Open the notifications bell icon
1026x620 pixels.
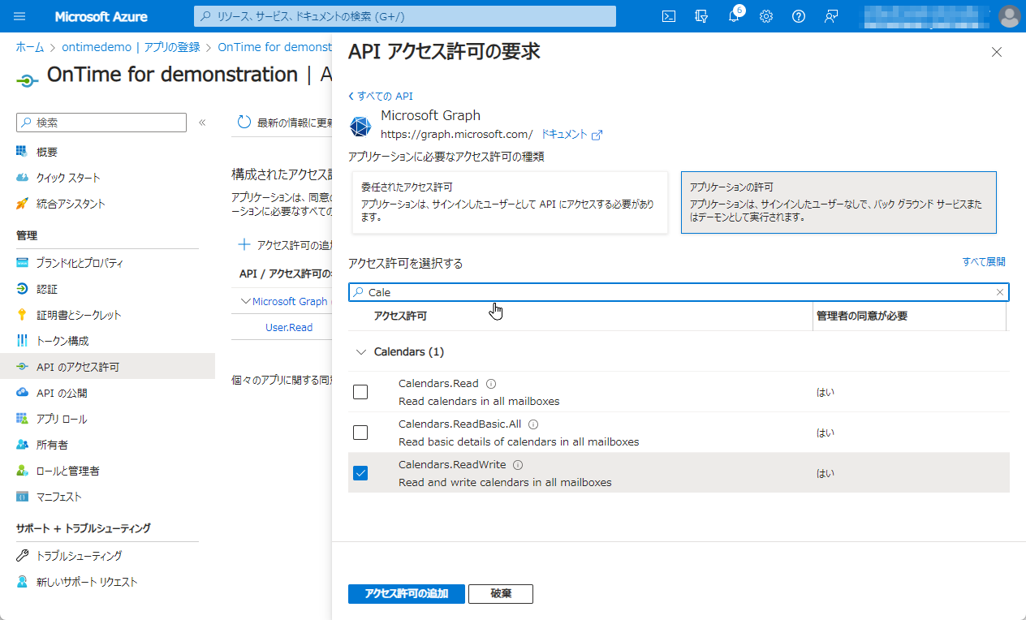point(734,16)
